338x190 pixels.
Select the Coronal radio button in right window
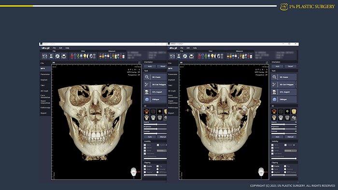click(285, 169)
